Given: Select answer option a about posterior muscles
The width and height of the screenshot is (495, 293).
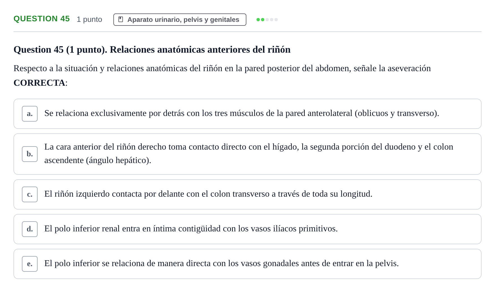Looking at the screenshot, I should click(247, 114).
